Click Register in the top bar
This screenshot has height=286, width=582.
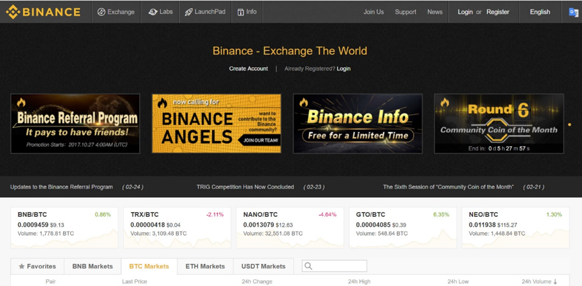(498, 12)
